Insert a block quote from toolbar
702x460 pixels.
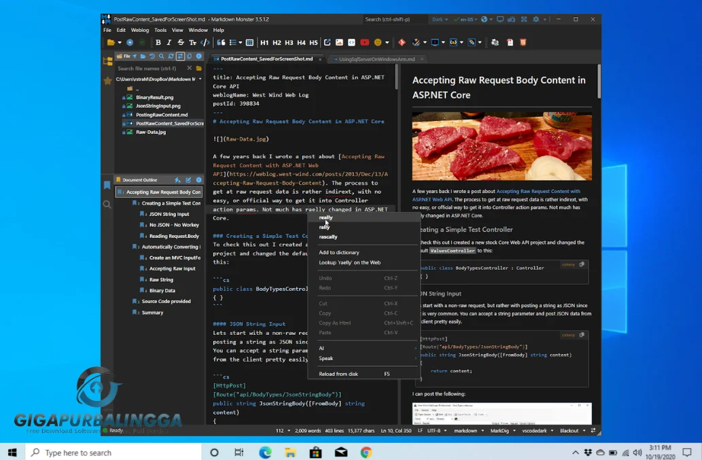[x=221, y=43]
